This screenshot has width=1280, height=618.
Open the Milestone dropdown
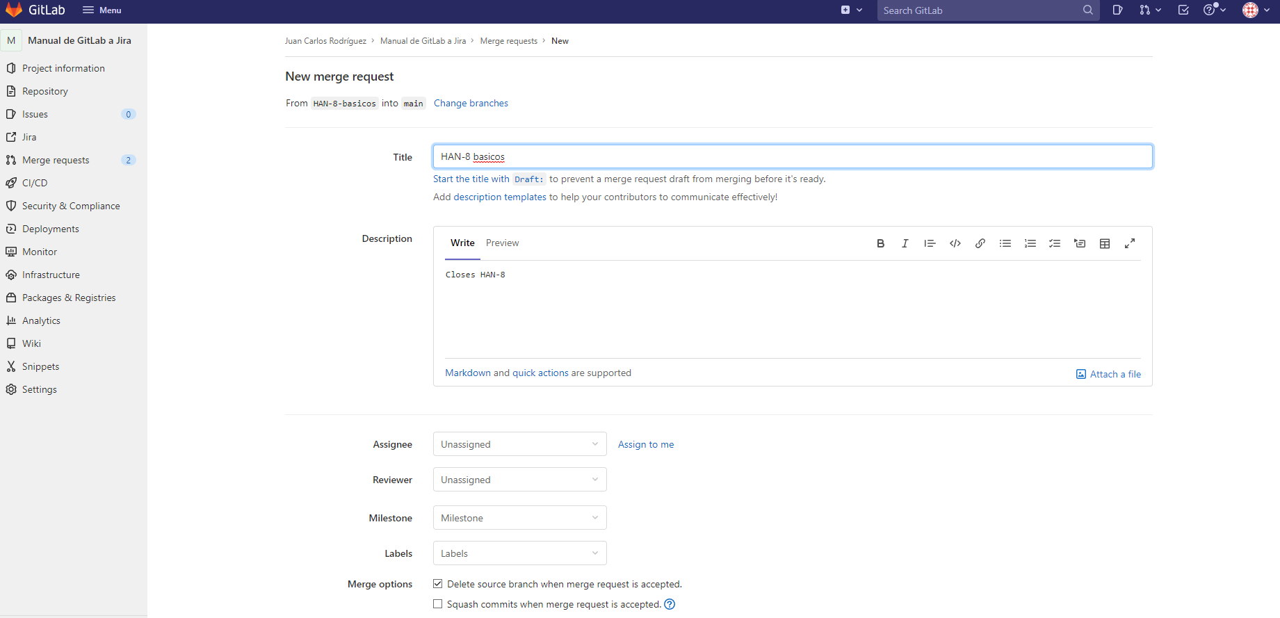[x=519, y=518]
